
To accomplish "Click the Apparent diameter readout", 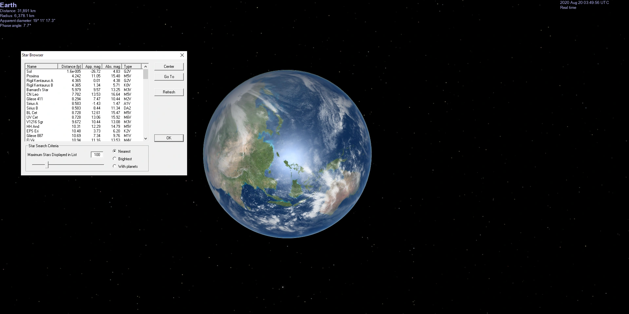I will point(28,21).
